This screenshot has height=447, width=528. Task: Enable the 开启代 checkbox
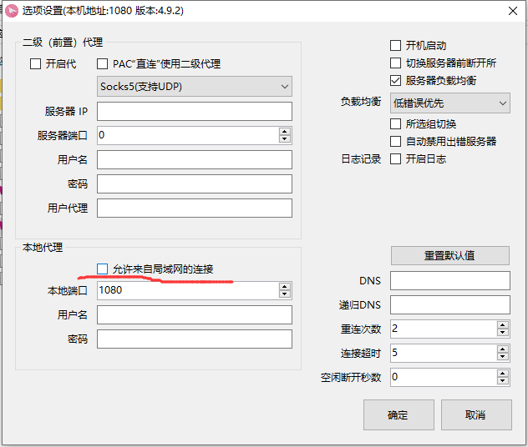pos(35,63)
